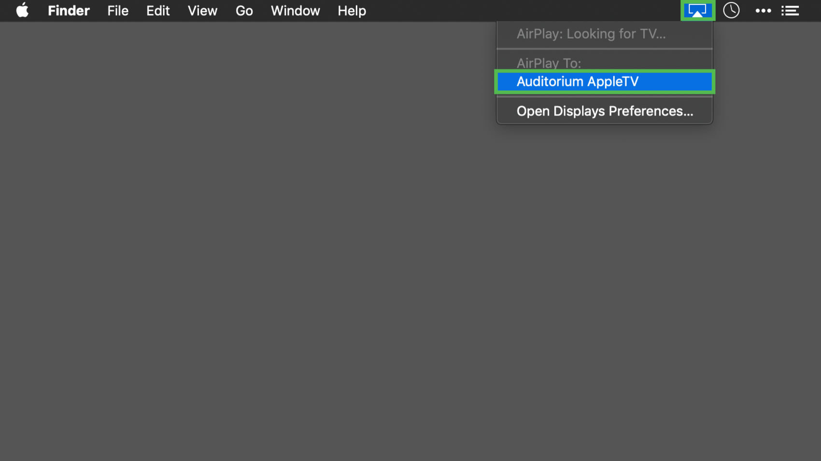Click the separator below the AirPlay status row

point(604,49)
